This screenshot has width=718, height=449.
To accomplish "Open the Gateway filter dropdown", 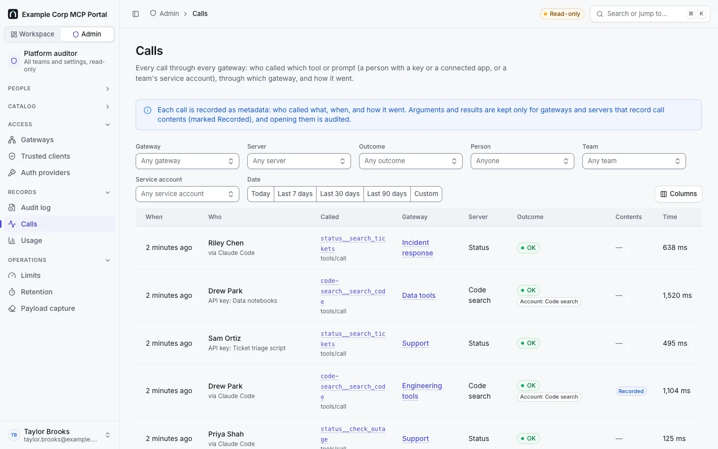I will [187, 161].
